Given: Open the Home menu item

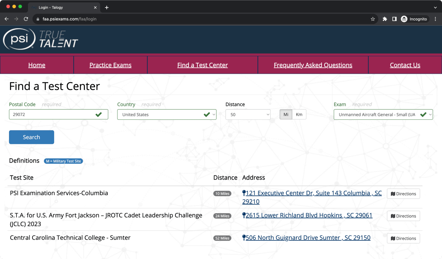Looking at the screenshot, I should 37,65.
